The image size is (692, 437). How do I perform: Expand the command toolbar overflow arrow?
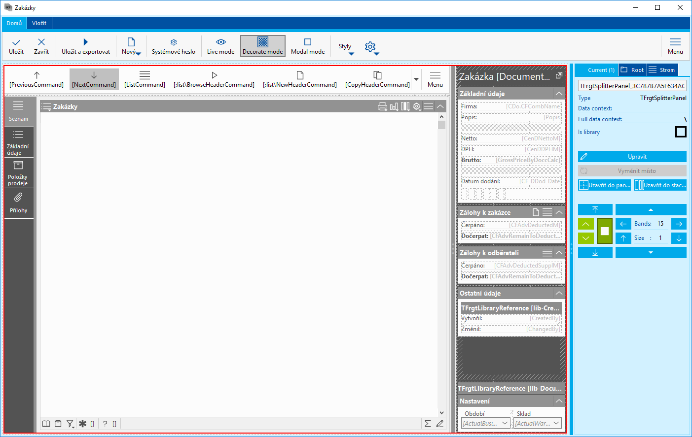point(416,79)
